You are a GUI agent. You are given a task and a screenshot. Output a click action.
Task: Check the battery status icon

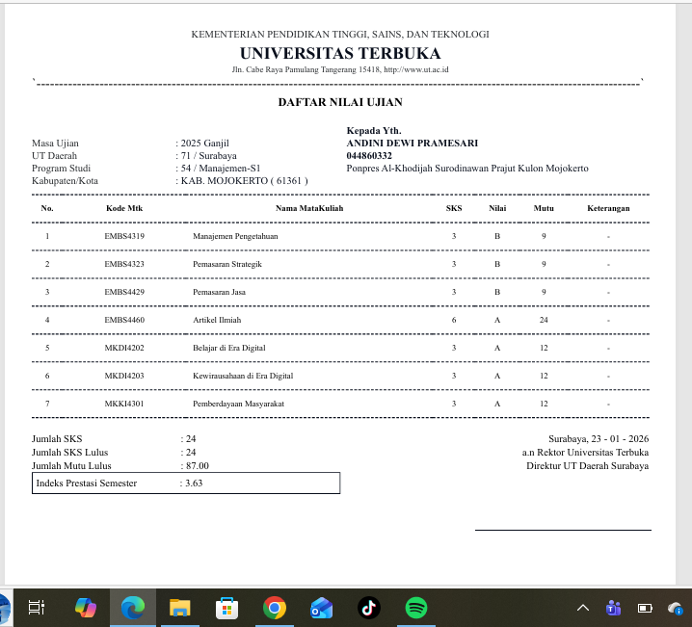point(645,609)
